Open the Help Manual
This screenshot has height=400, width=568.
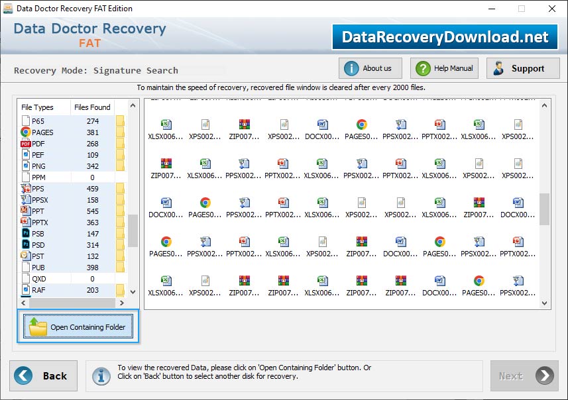pyautogui.click(x=444, y=68)
